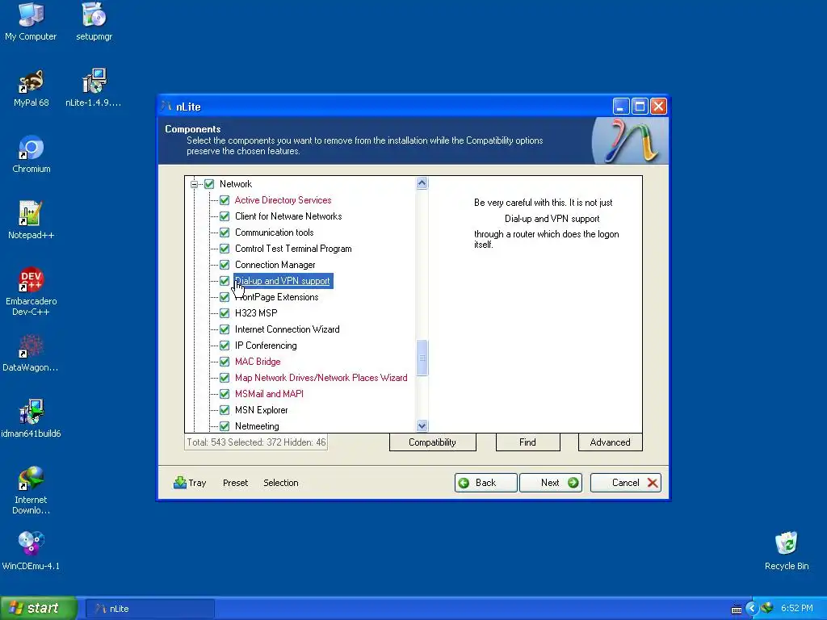827x620 pixels.
Task: Click the Advanced button
Action: coord(611,442)
